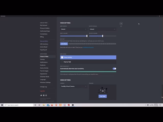Open Appearance settings

point(44,74)
